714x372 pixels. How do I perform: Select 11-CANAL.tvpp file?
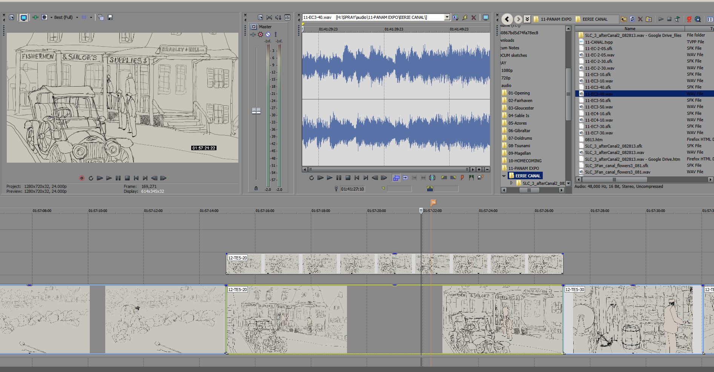(x=599, y=42)
